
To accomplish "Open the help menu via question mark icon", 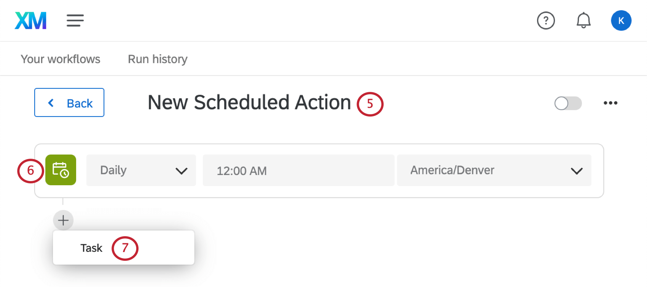I will click(546, 20).
